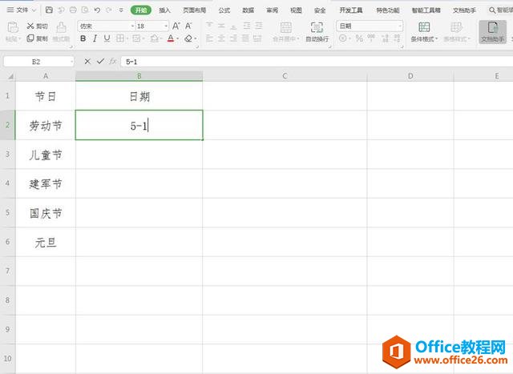Select the Home (开始) ribbon tab
This screenshot has width=513, height=374.
coord(141,10)
